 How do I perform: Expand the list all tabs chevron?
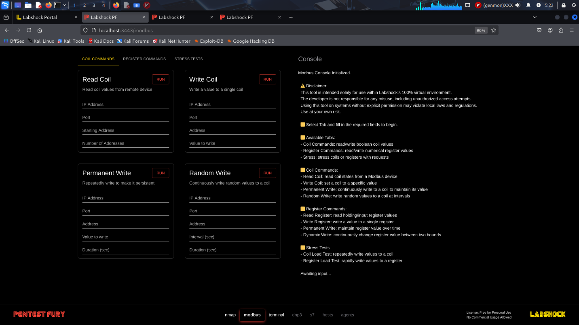pos(535,17)
